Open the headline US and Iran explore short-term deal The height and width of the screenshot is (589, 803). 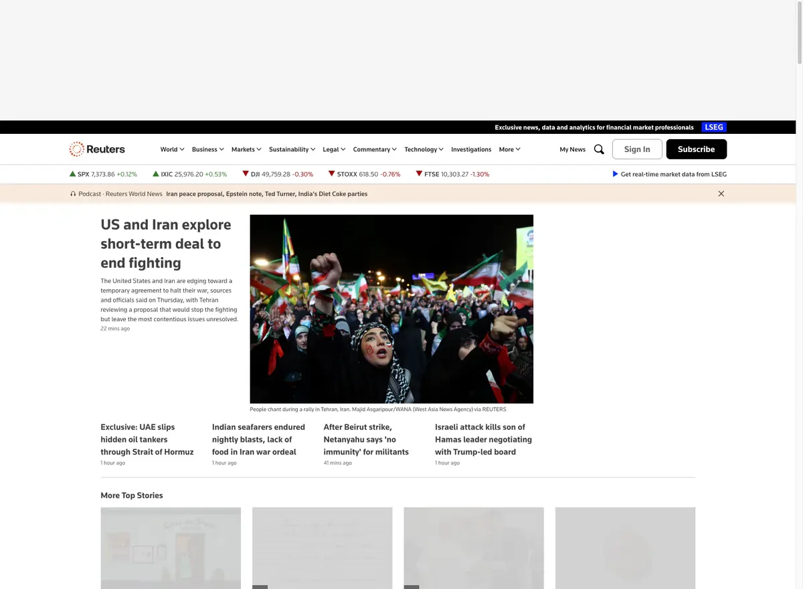tap(166, 244)
